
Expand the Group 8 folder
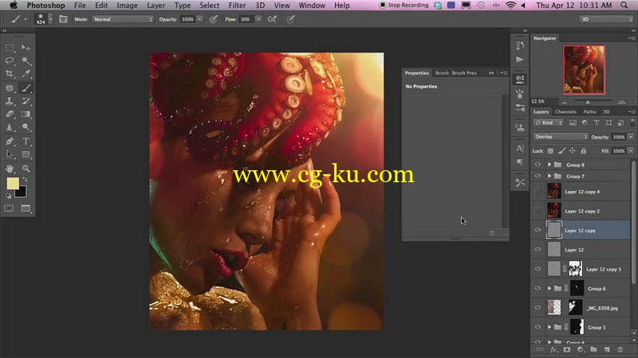pos(549,165)
